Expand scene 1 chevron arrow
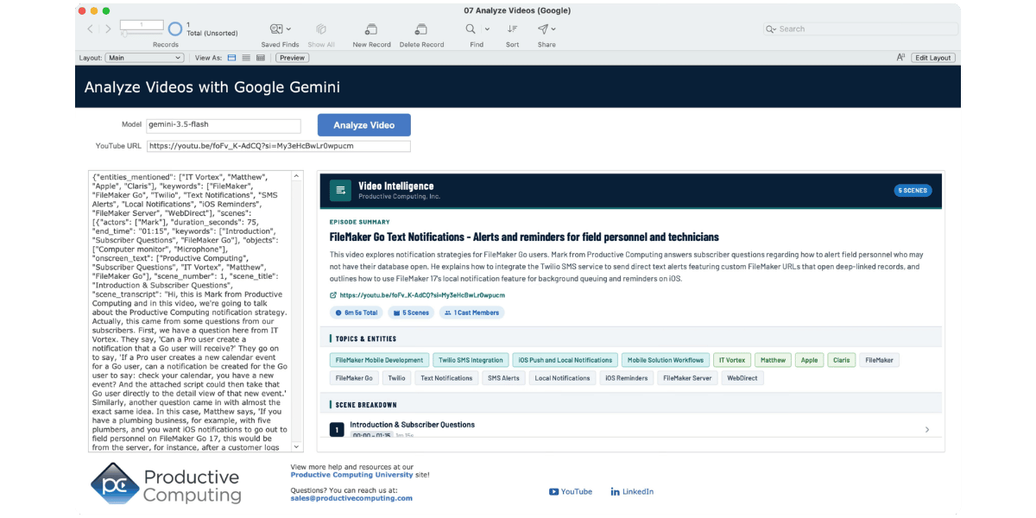This screenshot has height=518, width=1036. (x=927, y=429)
